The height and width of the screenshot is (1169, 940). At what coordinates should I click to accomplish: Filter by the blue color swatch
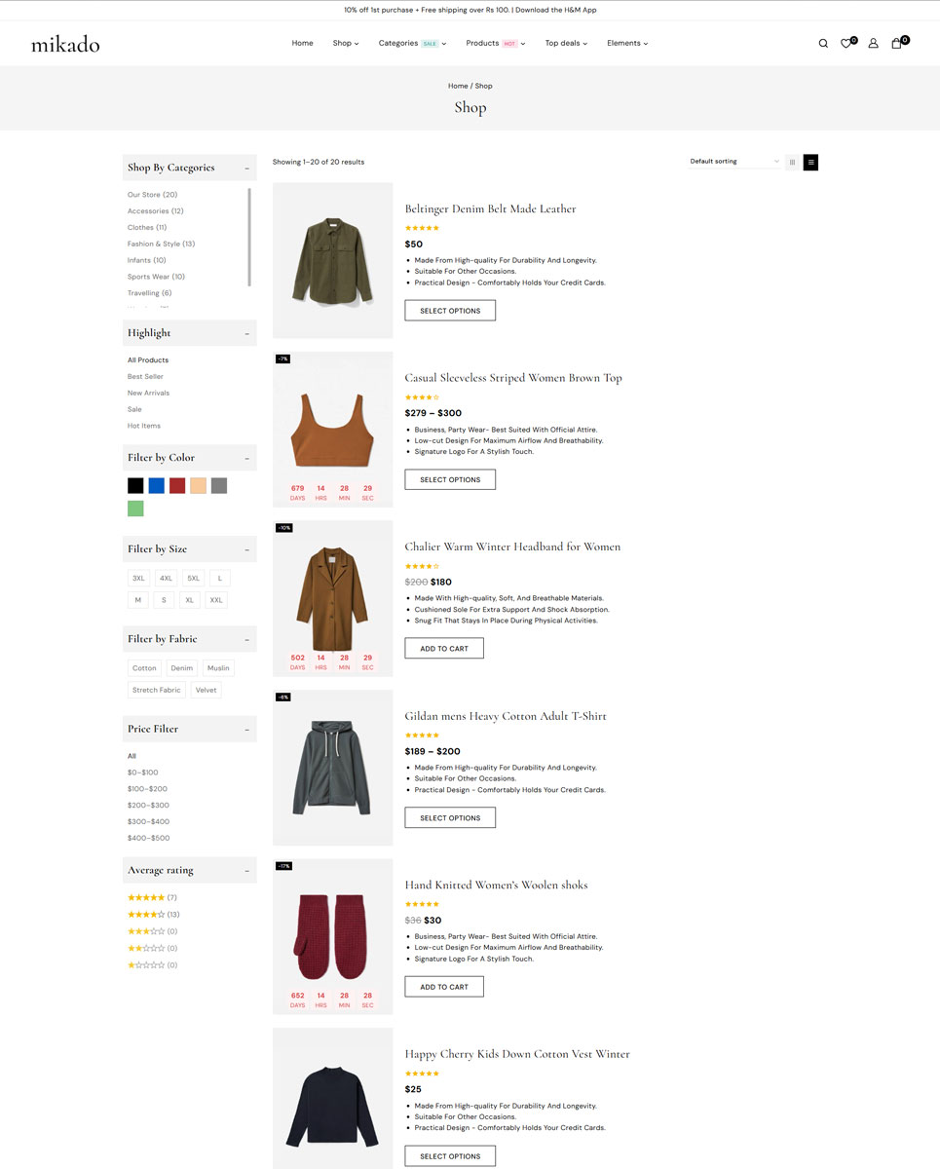(x=156, y=485)
